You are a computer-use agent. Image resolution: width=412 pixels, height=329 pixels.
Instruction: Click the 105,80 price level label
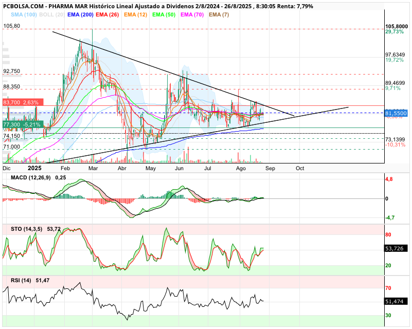(x=11, y=26)
